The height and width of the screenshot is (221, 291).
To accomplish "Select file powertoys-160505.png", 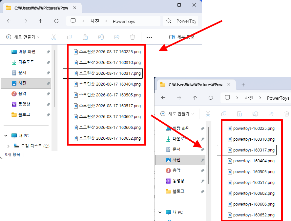I will point(251,171).
